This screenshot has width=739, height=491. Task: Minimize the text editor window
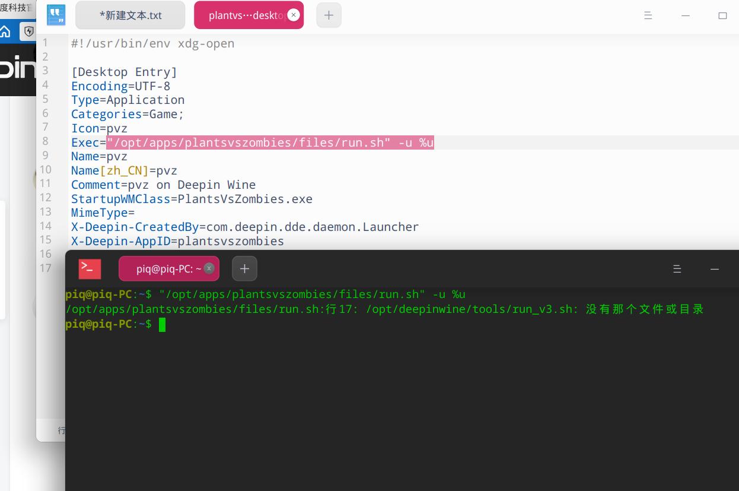pos(686,15)
